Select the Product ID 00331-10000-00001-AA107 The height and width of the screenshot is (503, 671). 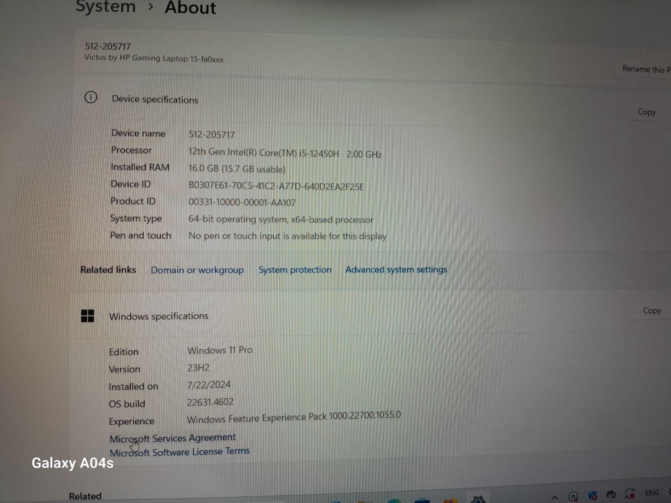(x=242, y=202)
